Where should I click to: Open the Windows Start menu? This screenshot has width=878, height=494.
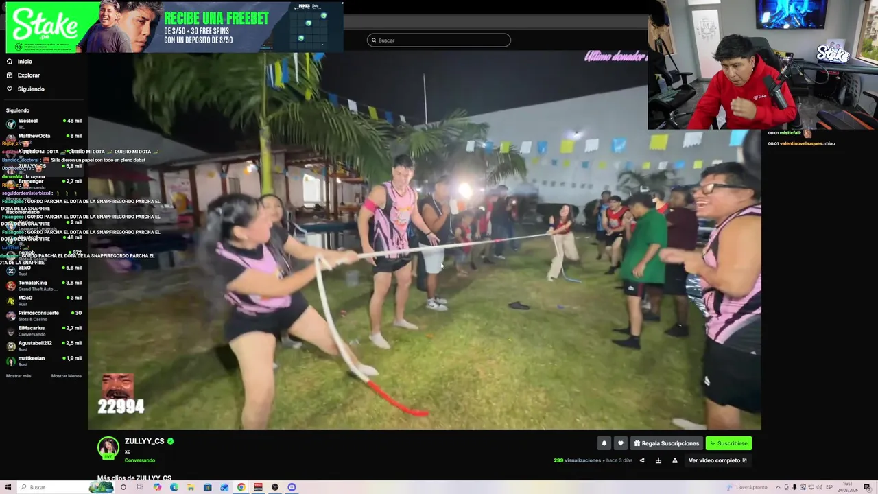(x=8, y=487)
